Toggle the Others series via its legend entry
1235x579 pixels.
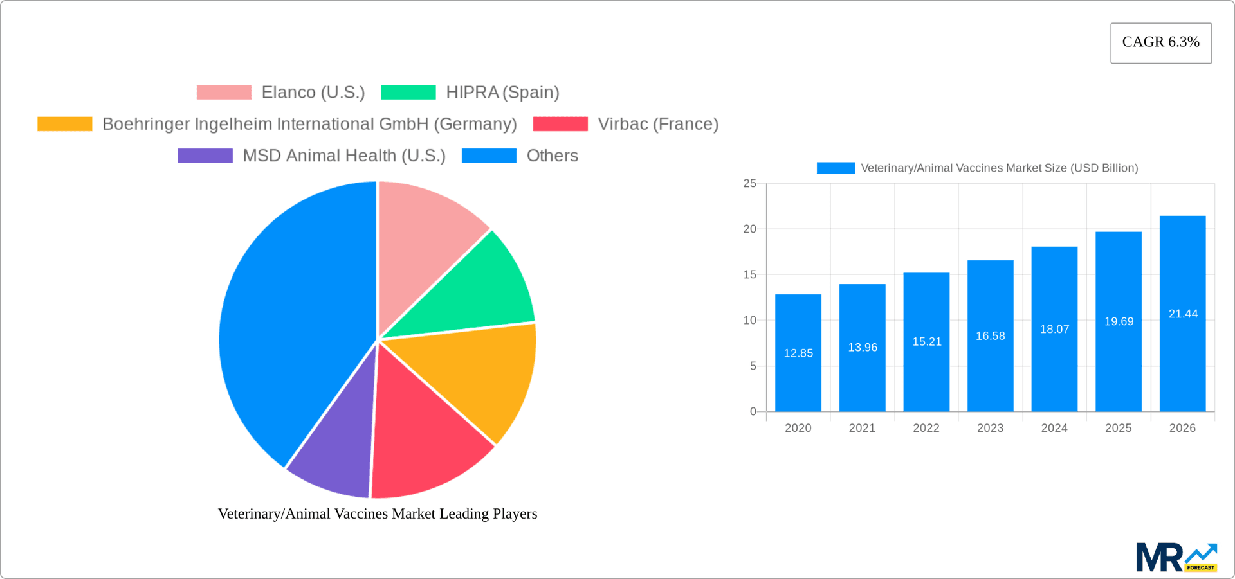click(x=552, y=156)
